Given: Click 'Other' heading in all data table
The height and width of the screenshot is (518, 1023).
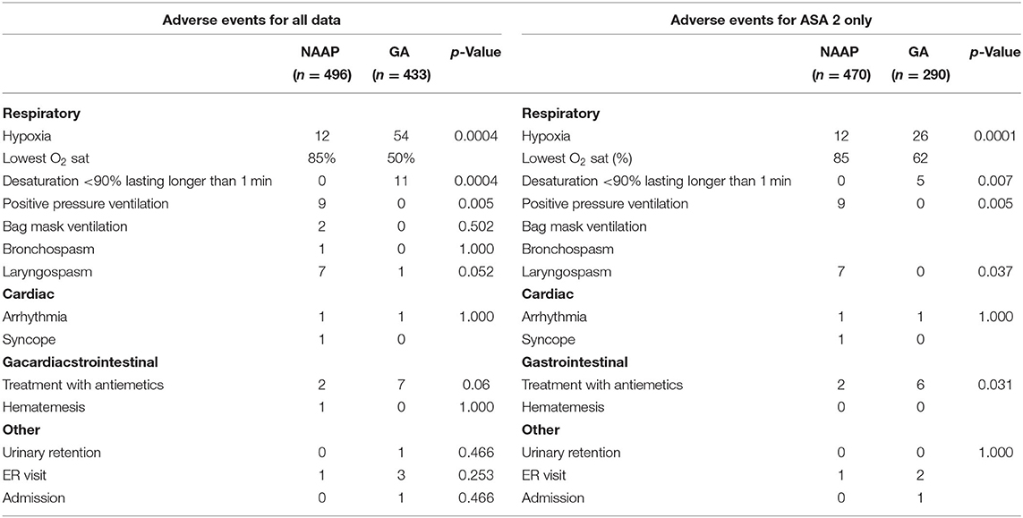Looking at the screenshot, I should click(21, 430).
